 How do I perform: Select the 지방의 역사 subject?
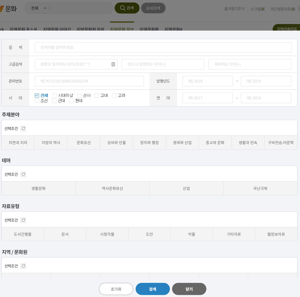[x=51, y=143]
